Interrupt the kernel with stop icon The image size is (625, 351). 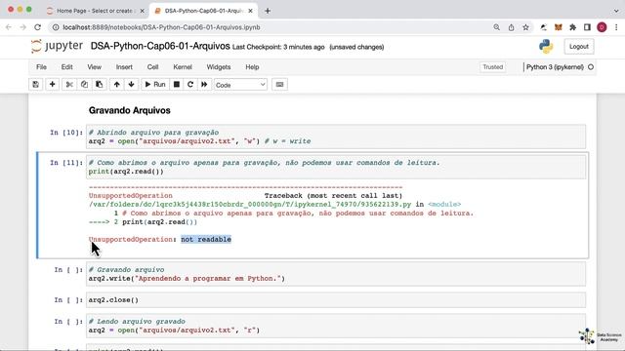[177, 85]
